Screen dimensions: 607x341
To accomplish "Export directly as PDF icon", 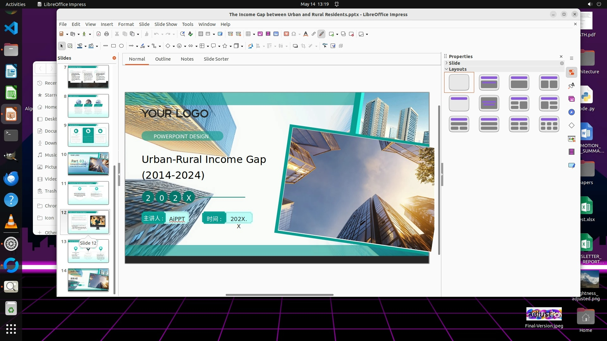I will tap(98, 34).
